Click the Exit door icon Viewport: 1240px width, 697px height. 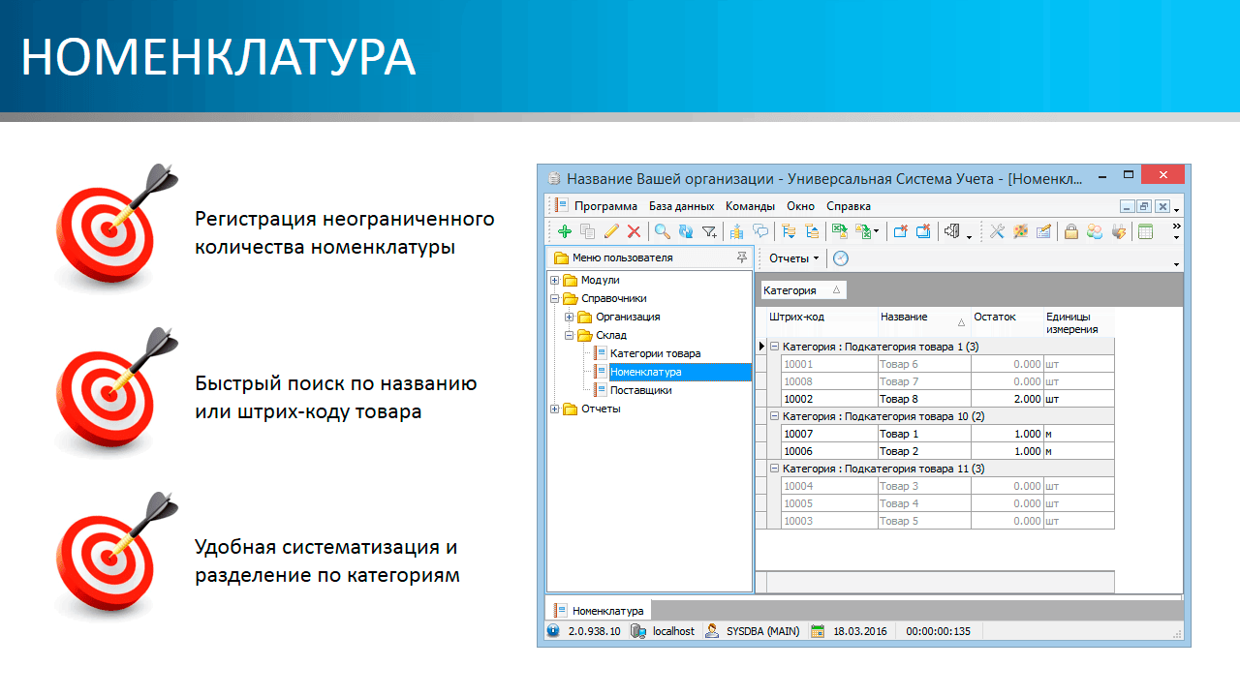952,231
